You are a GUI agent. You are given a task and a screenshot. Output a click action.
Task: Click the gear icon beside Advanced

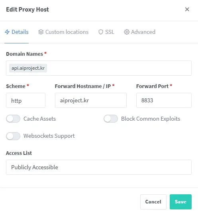pos(127,32)
